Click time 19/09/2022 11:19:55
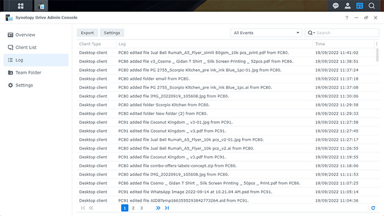This screenshot has height=216, width=384. coord(337,157)
